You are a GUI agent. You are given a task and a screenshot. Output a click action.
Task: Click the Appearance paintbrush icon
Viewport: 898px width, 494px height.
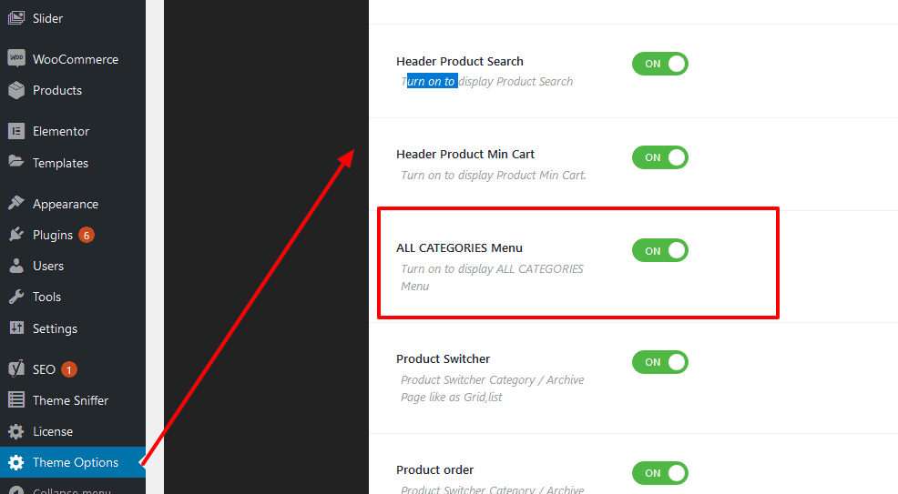16,204
